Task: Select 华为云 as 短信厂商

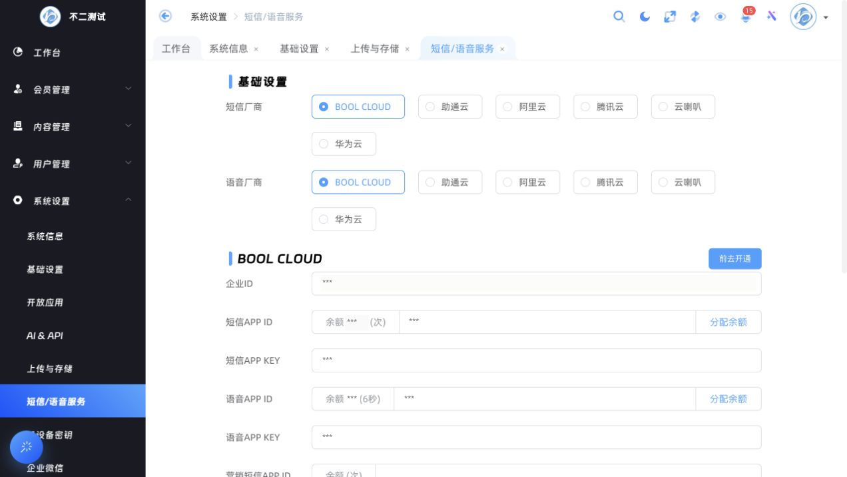Action: click(x=344, y=144)
